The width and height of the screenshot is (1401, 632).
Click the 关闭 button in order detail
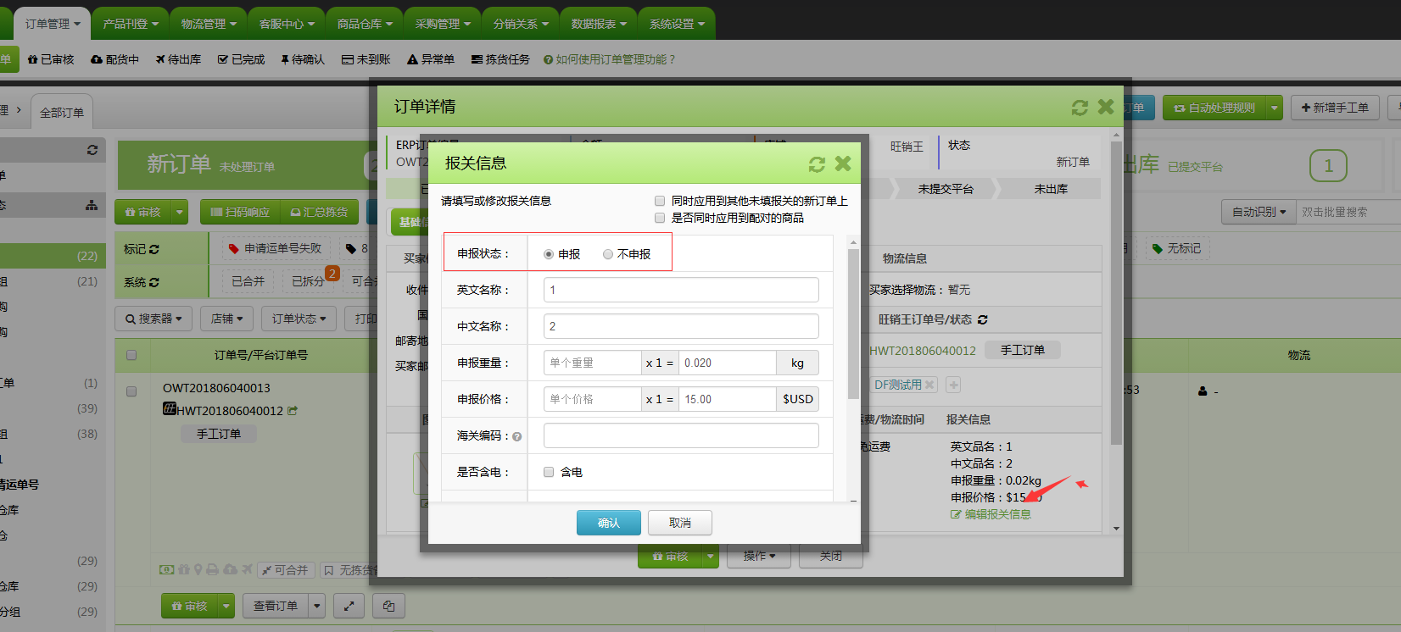tap(831, 557)
